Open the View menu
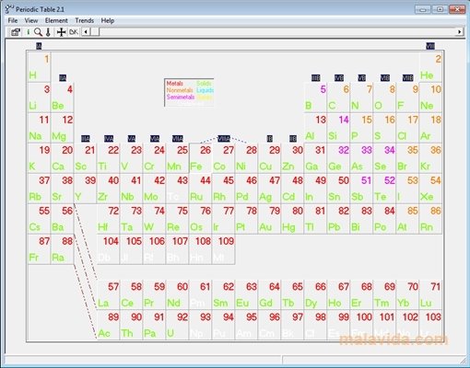Image resolution: width=470 pixels, height=368 pixels. click(x=31, y=20)
